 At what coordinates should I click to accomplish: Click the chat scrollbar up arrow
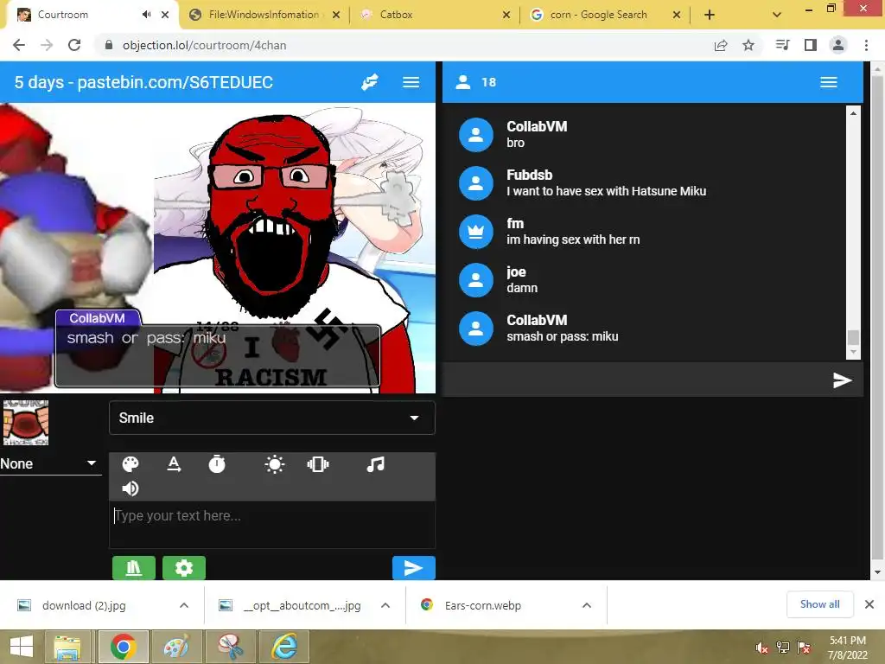(x=853, y=113)
